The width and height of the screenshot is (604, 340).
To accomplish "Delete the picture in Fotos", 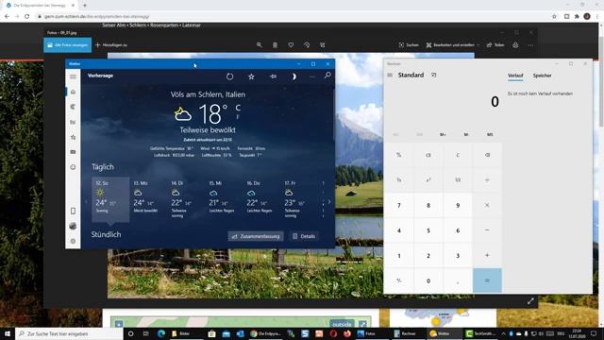I will [x=275, y=45].
